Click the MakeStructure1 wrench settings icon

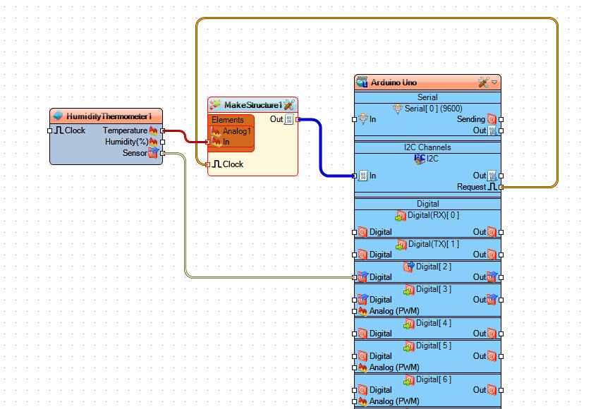(x=289, y=105)
